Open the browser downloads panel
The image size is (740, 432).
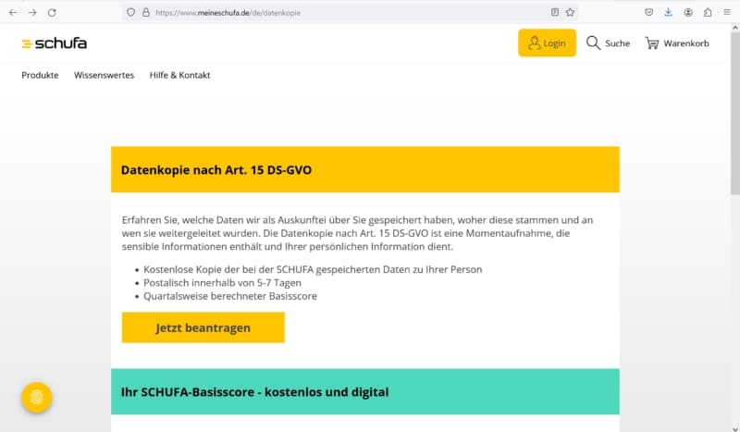pyautogui.click(x=668, y=12)
